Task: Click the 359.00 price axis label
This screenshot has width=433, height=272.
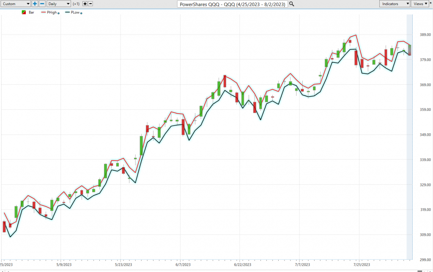Action: (x=425, y=110)
